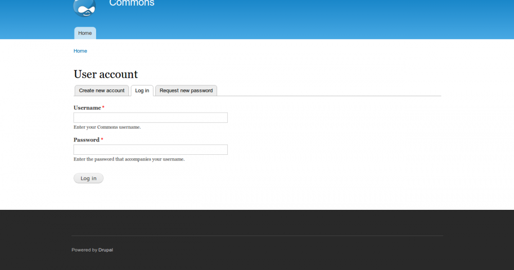Click the password description help text
The image size is (514, 270).
(x=129, y=159)
